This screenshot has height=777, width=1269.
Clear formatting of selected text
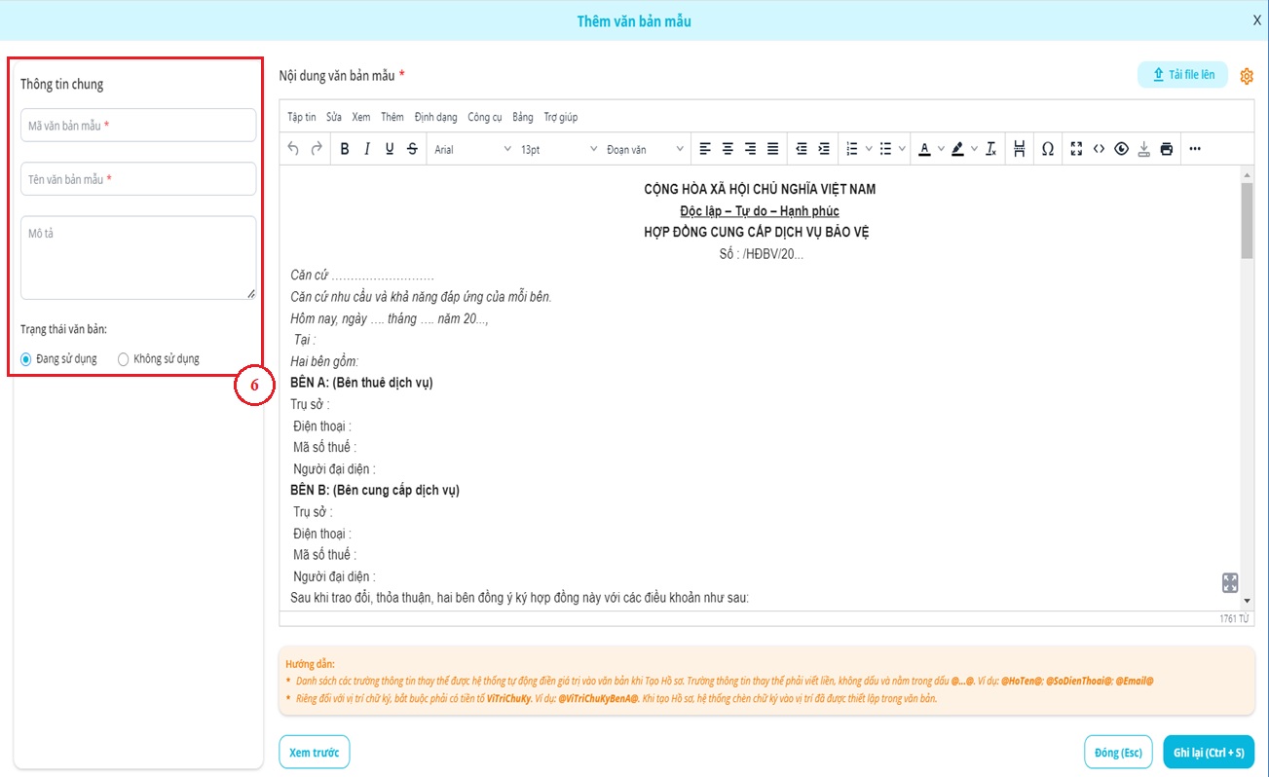990,149
